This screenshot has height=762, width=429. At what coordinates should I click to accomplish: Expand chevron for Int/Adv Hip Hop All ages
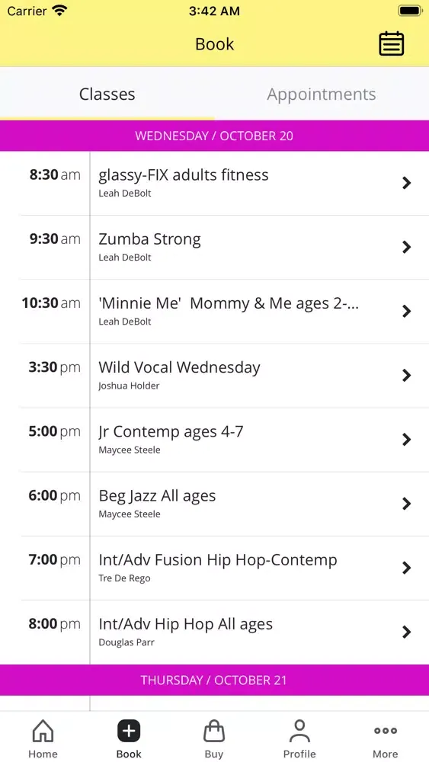(407, 632)
